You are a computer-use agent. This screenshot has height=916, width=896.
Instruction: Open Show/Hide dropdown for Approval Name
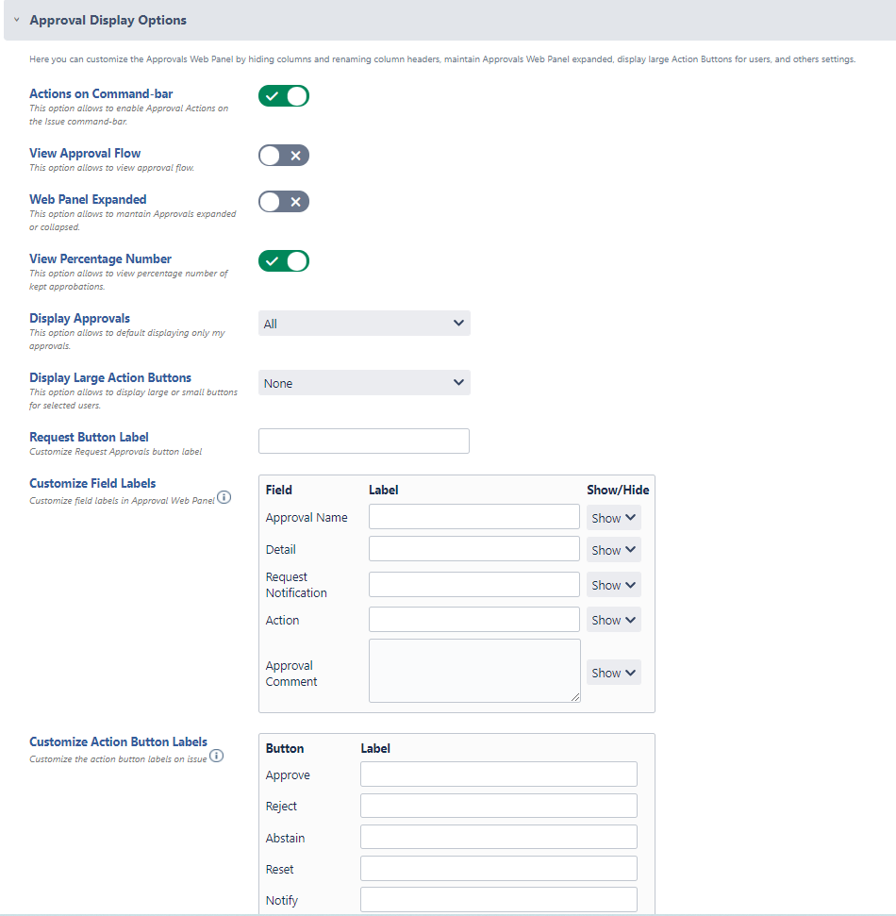pyautogui.click(x=614, y=518)
